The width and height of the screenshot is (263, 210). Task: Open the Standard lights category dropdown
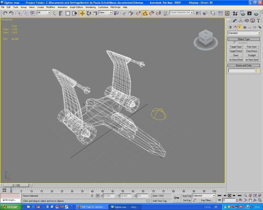click(x=244, y=33)
